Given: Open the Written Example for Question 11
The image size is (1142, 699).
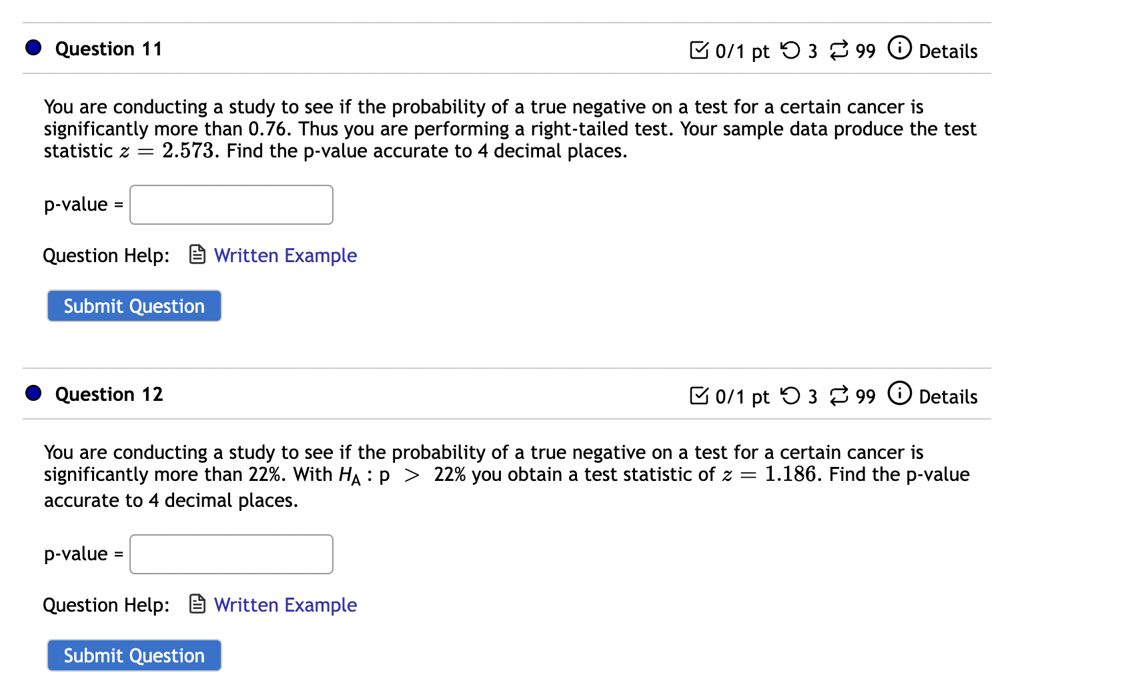Looking at the screenshot, I should click(x=285, y=255).
